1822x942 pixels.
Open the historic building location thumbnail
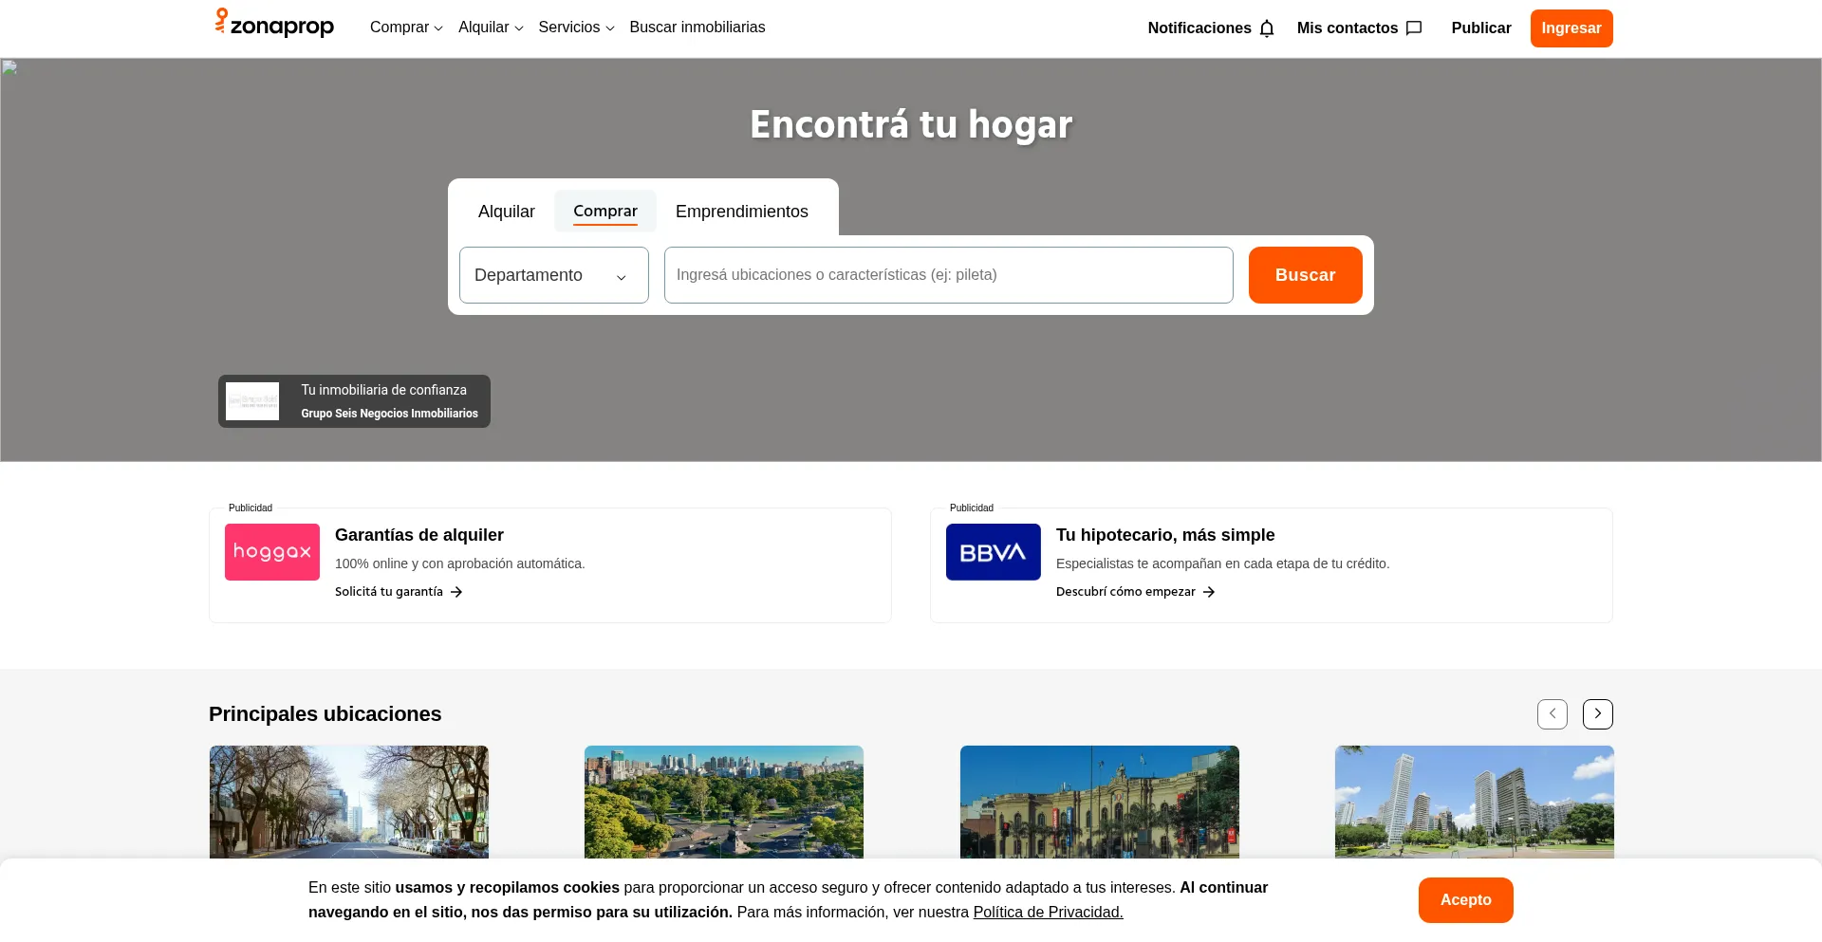(x=1100, y=803)
